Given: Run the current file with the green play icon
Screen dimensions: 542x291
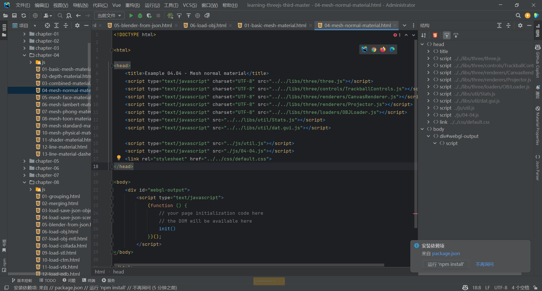Looking at the screenshot, I should point(131,16).
